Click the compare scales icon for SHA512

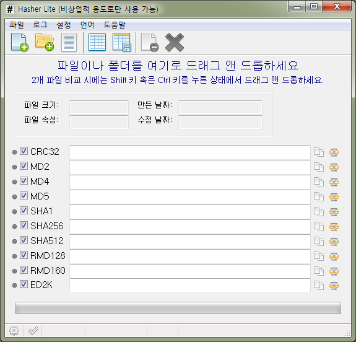coord(334,242)
